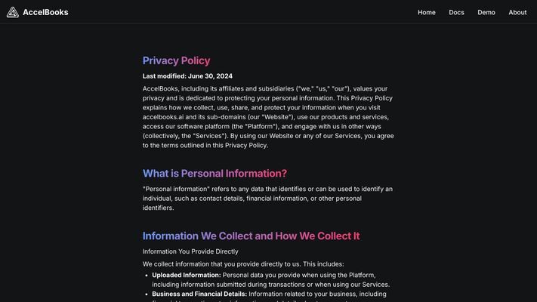Click the Last modified June 30, 2024 line

pyautogui.click(x=187, y=76)
